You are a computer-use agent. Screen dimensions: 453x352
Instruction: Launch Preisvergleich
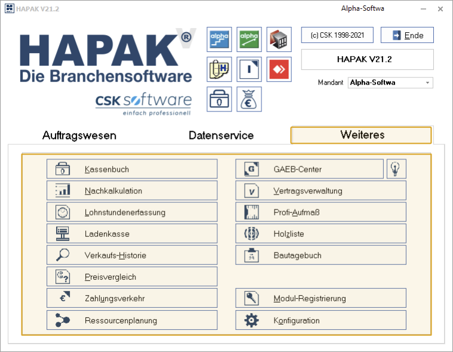click(x=132, y=277)
